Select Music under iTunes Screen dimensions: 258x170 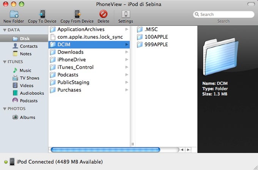pos(24,70)
